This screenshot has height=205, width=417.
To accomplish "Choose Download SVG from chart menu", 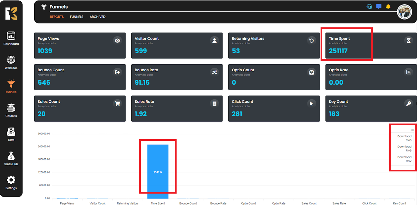I will click(404, 138).
